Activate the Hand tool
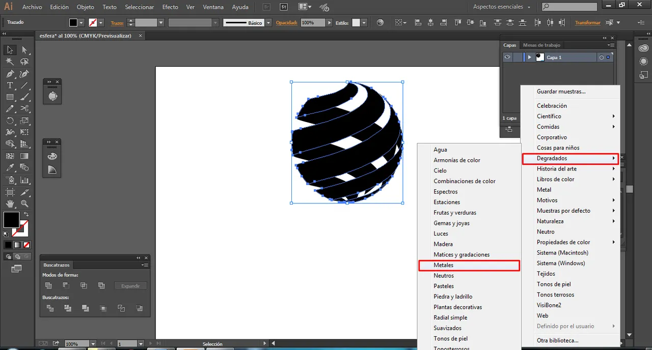This screenshot has height=350, width=652. 10,203
